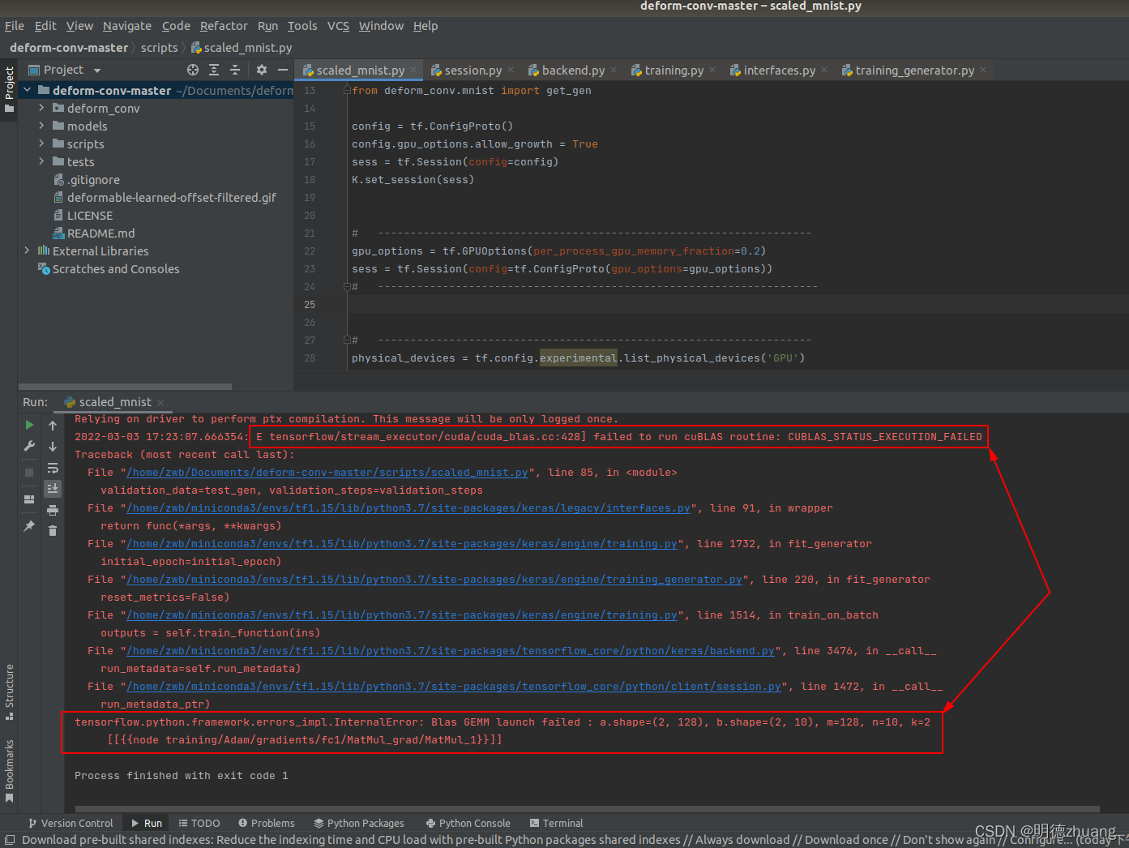Image resolution: width=1129 pixels, height=848 pixels.
Task: Print the console output
Action: [x=53, y=510]
